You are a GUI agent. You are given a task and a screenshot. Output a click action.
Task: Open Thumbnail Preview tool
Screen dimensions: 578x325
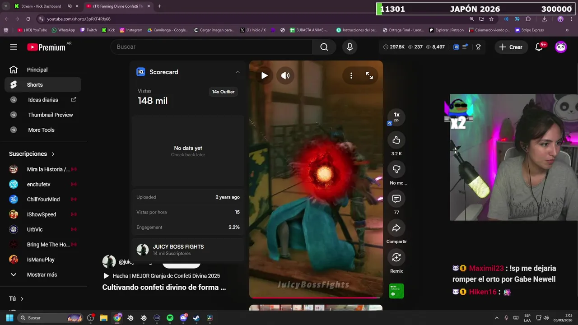coord(43,115)
